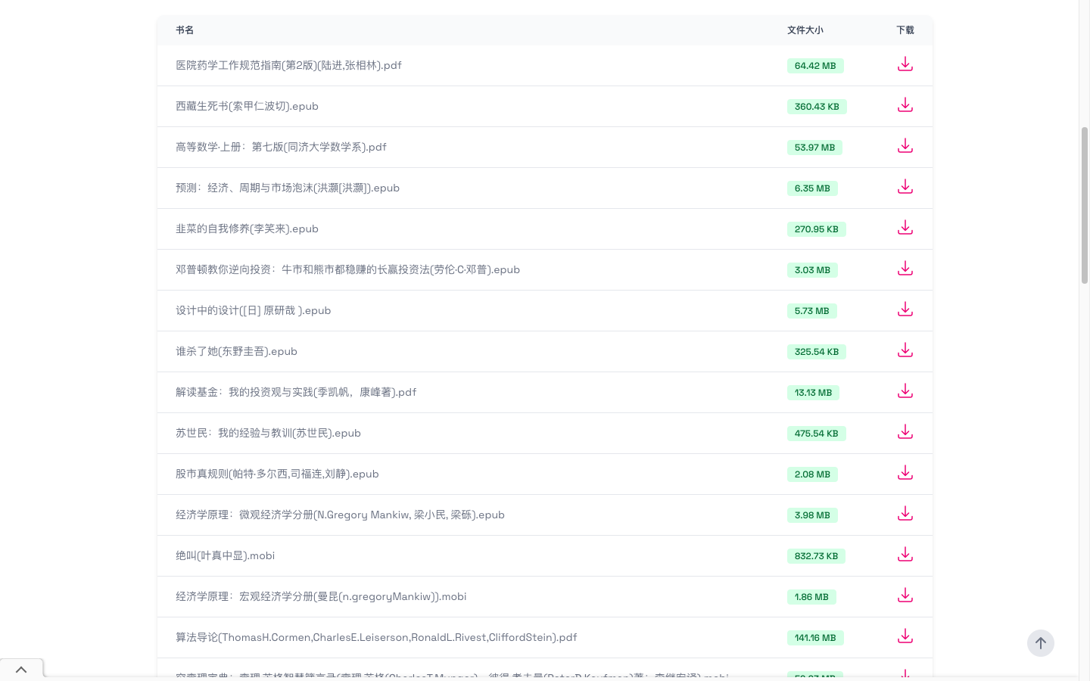Viewport: 1090px width, 681px height.
Task: Download 解读基金 PDF file
Action: coord(905,391)
